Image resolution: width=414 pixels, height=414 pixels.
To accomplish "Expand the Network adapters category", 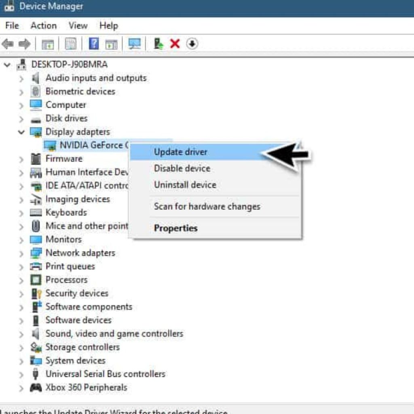I will tap(21, 253).
